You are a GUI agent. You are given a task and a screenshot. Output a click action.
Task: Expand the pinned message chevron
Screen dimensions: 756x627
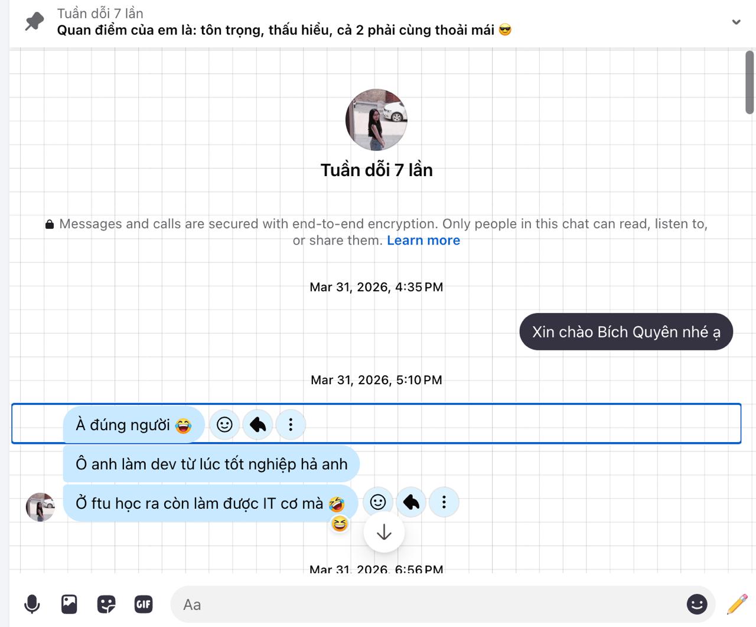[736, 22]
